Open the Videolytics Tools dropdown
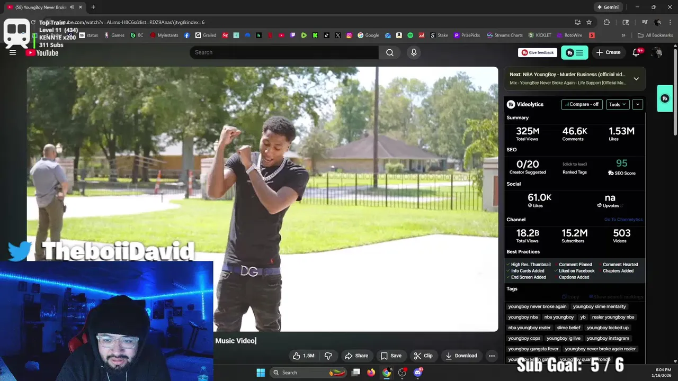Viewport: 678px width, 381px height. click(618, 104)
